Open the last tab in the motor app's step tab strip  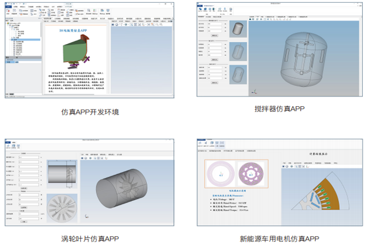click(x=251, y=151)
